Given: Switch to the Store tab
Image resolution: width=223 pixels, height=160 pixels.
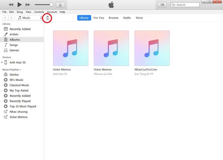Looking at the screenshot, I should click(139, 18).
